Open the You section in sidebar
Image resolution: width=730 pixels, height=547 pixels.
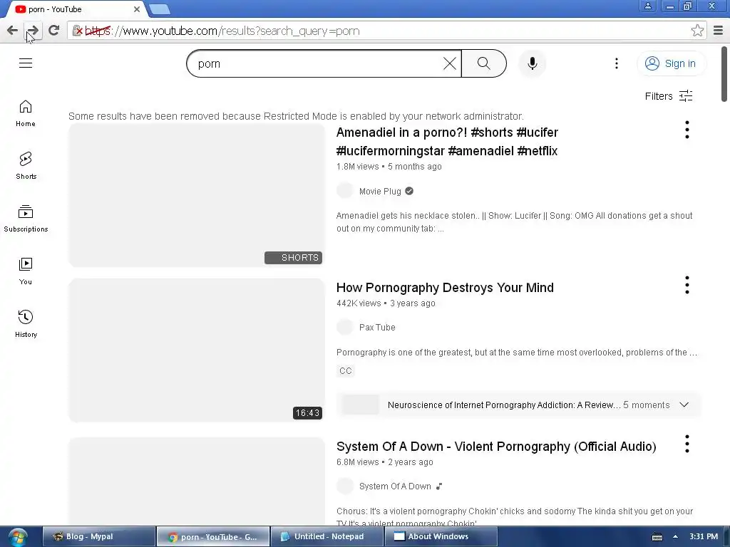(x=26, y=271)
